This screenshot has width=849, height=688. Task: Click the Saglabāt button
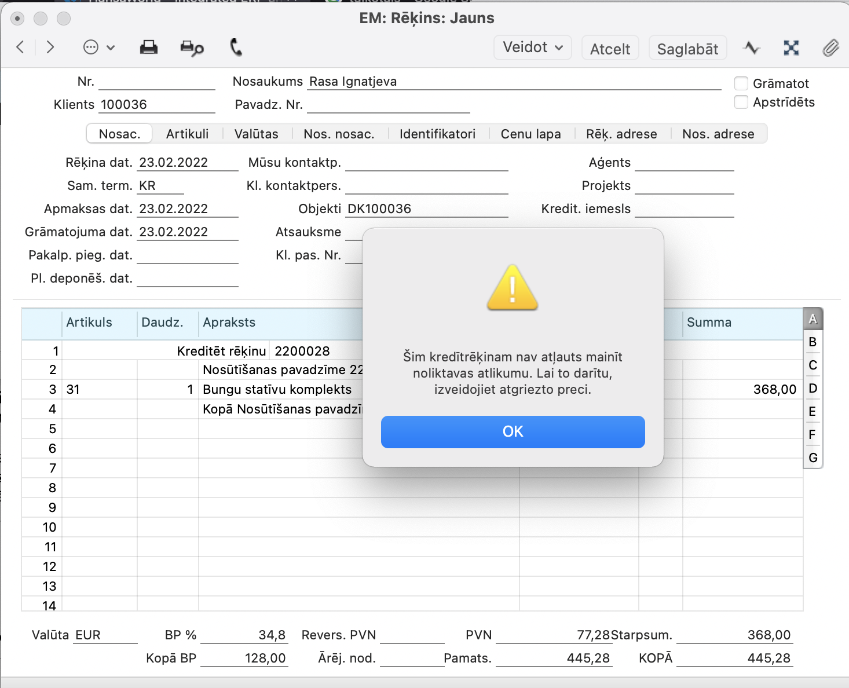tap(687, 49)
